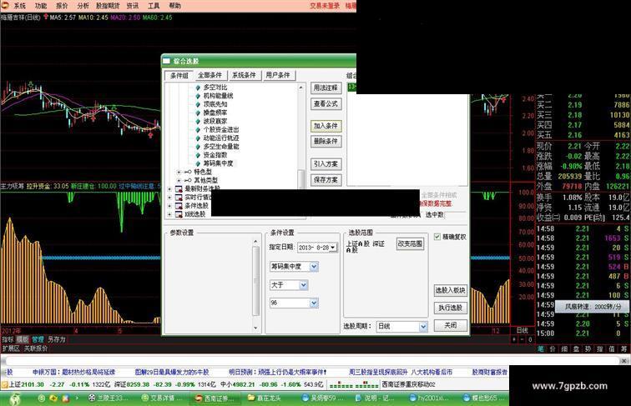Viewport: 631px width, 406px height.
Task: Click the 保存方案 button
Action: click(x=326, y=180)
